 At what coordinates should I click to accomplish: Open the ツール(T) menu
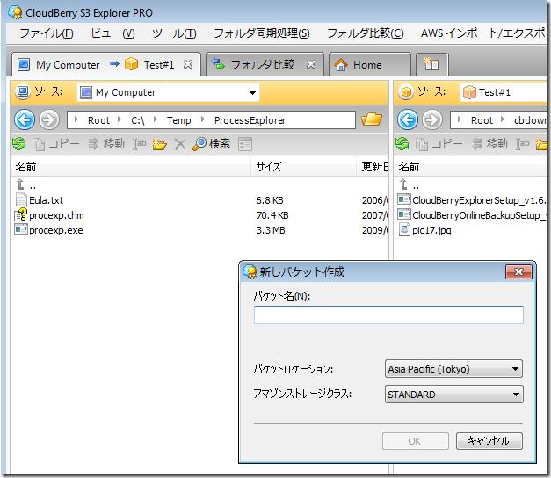click(x=174, y=33)
